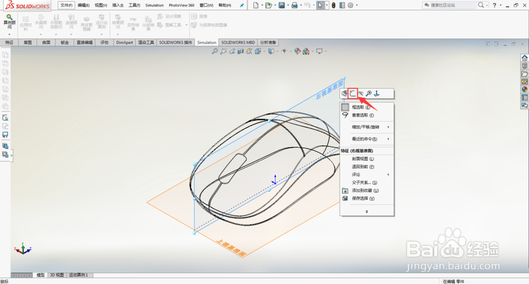Screen dimensions: 529x284
Task: Open the PhotoView 360 menu
Action: click(x=181, y=5)
